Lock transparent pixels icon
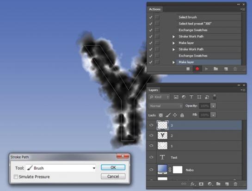The width and height of the screenshot is (252, 191). [161, 115]
